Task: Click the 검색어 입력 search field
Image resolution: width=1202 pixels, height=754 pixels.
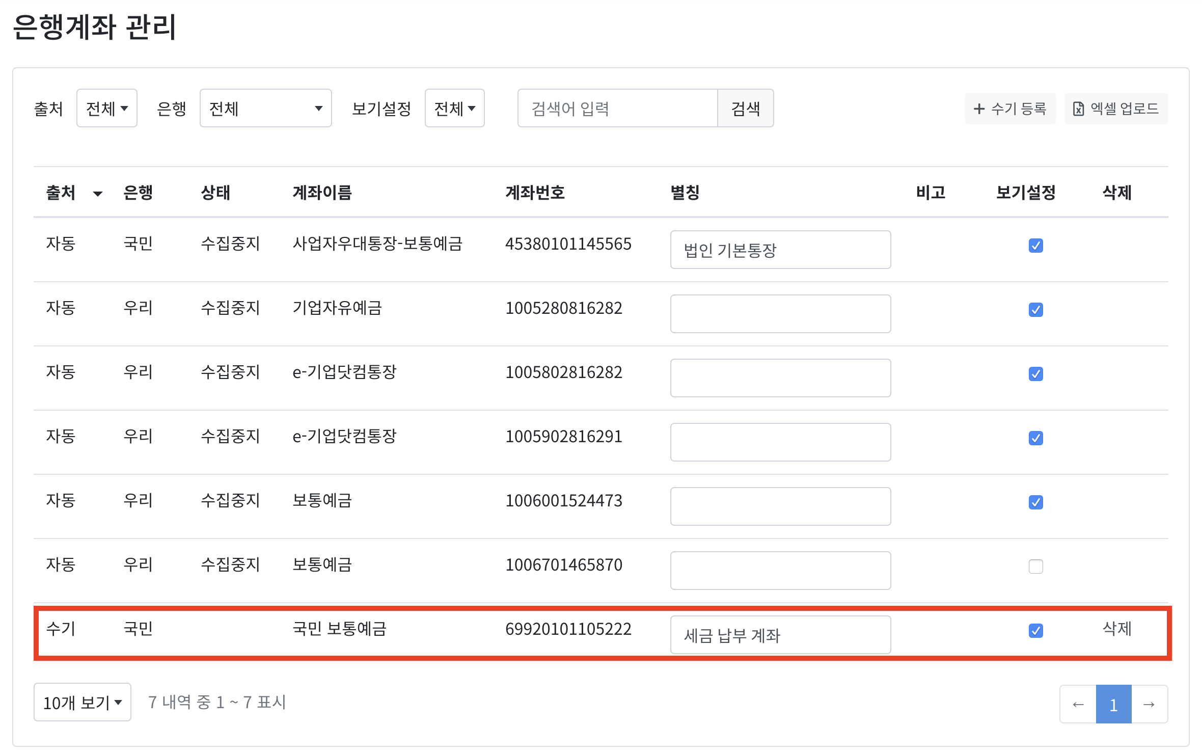Action: [617, 109]
